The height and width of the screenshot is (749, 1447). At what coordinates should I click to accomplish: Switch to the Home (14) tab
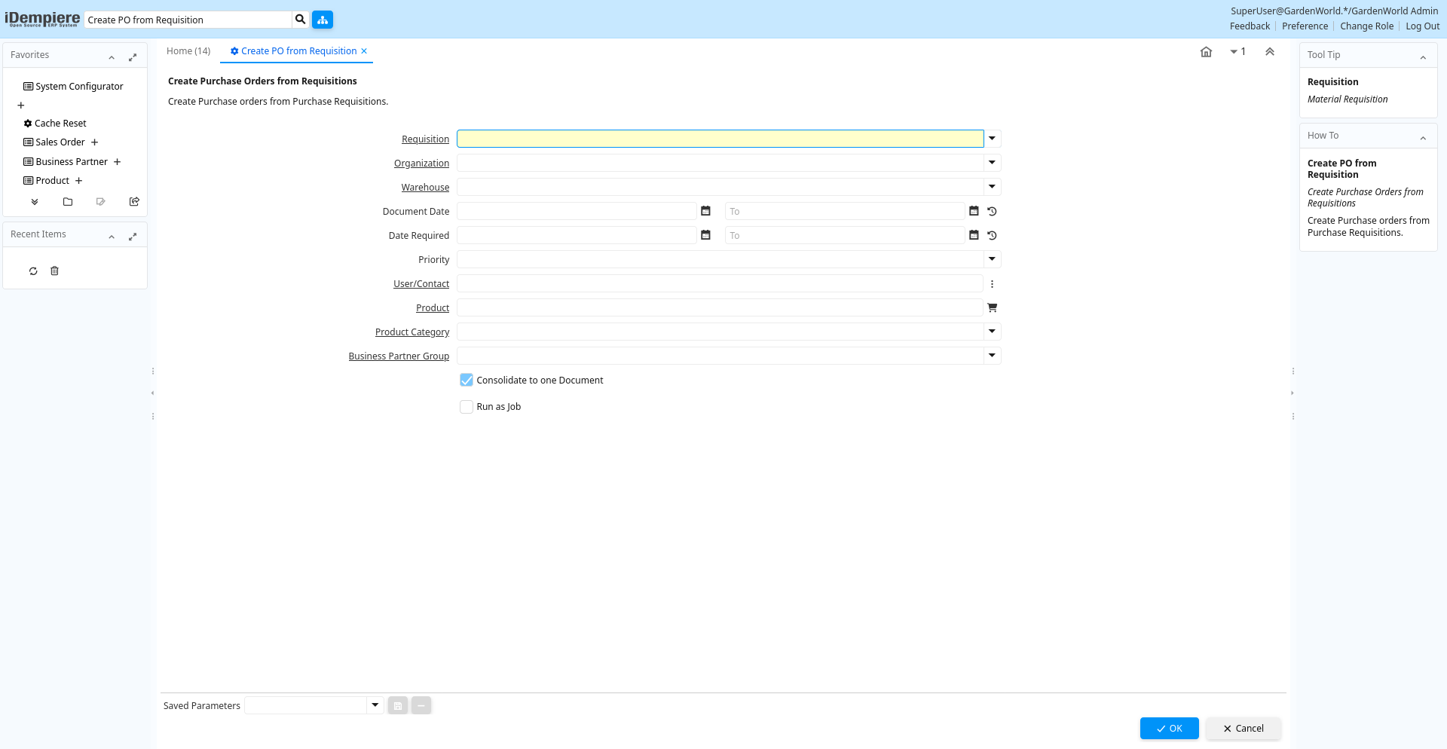coord(188,51)
